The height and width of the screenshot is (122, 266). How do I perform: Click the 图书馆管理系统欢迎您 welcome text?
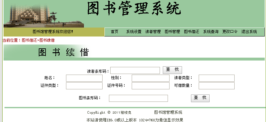(x=53, y=32)
